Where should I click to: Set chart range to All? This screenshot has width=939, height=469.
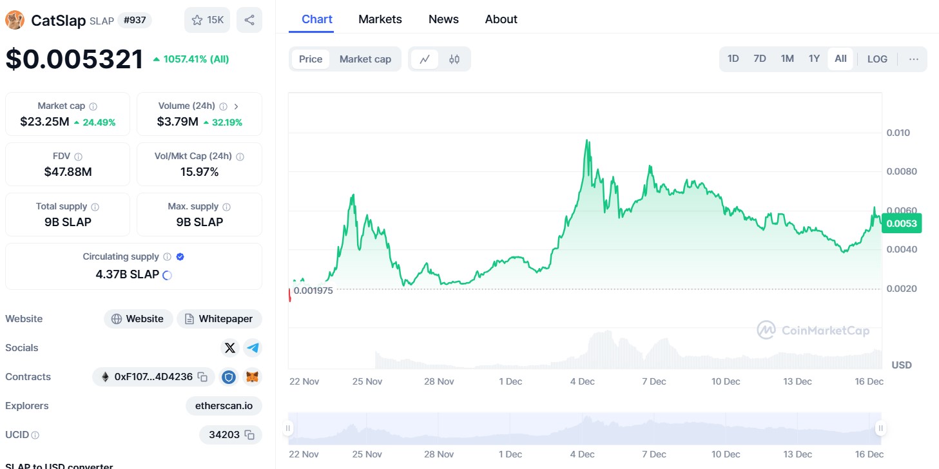[x=840, y=59]
